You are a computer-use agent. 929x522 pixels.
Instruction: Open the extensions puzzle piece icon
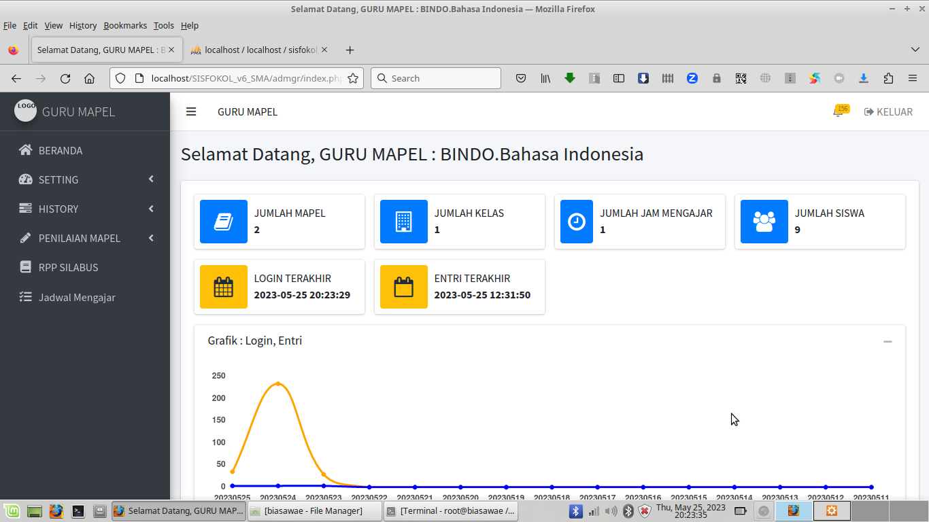[888, 78]
